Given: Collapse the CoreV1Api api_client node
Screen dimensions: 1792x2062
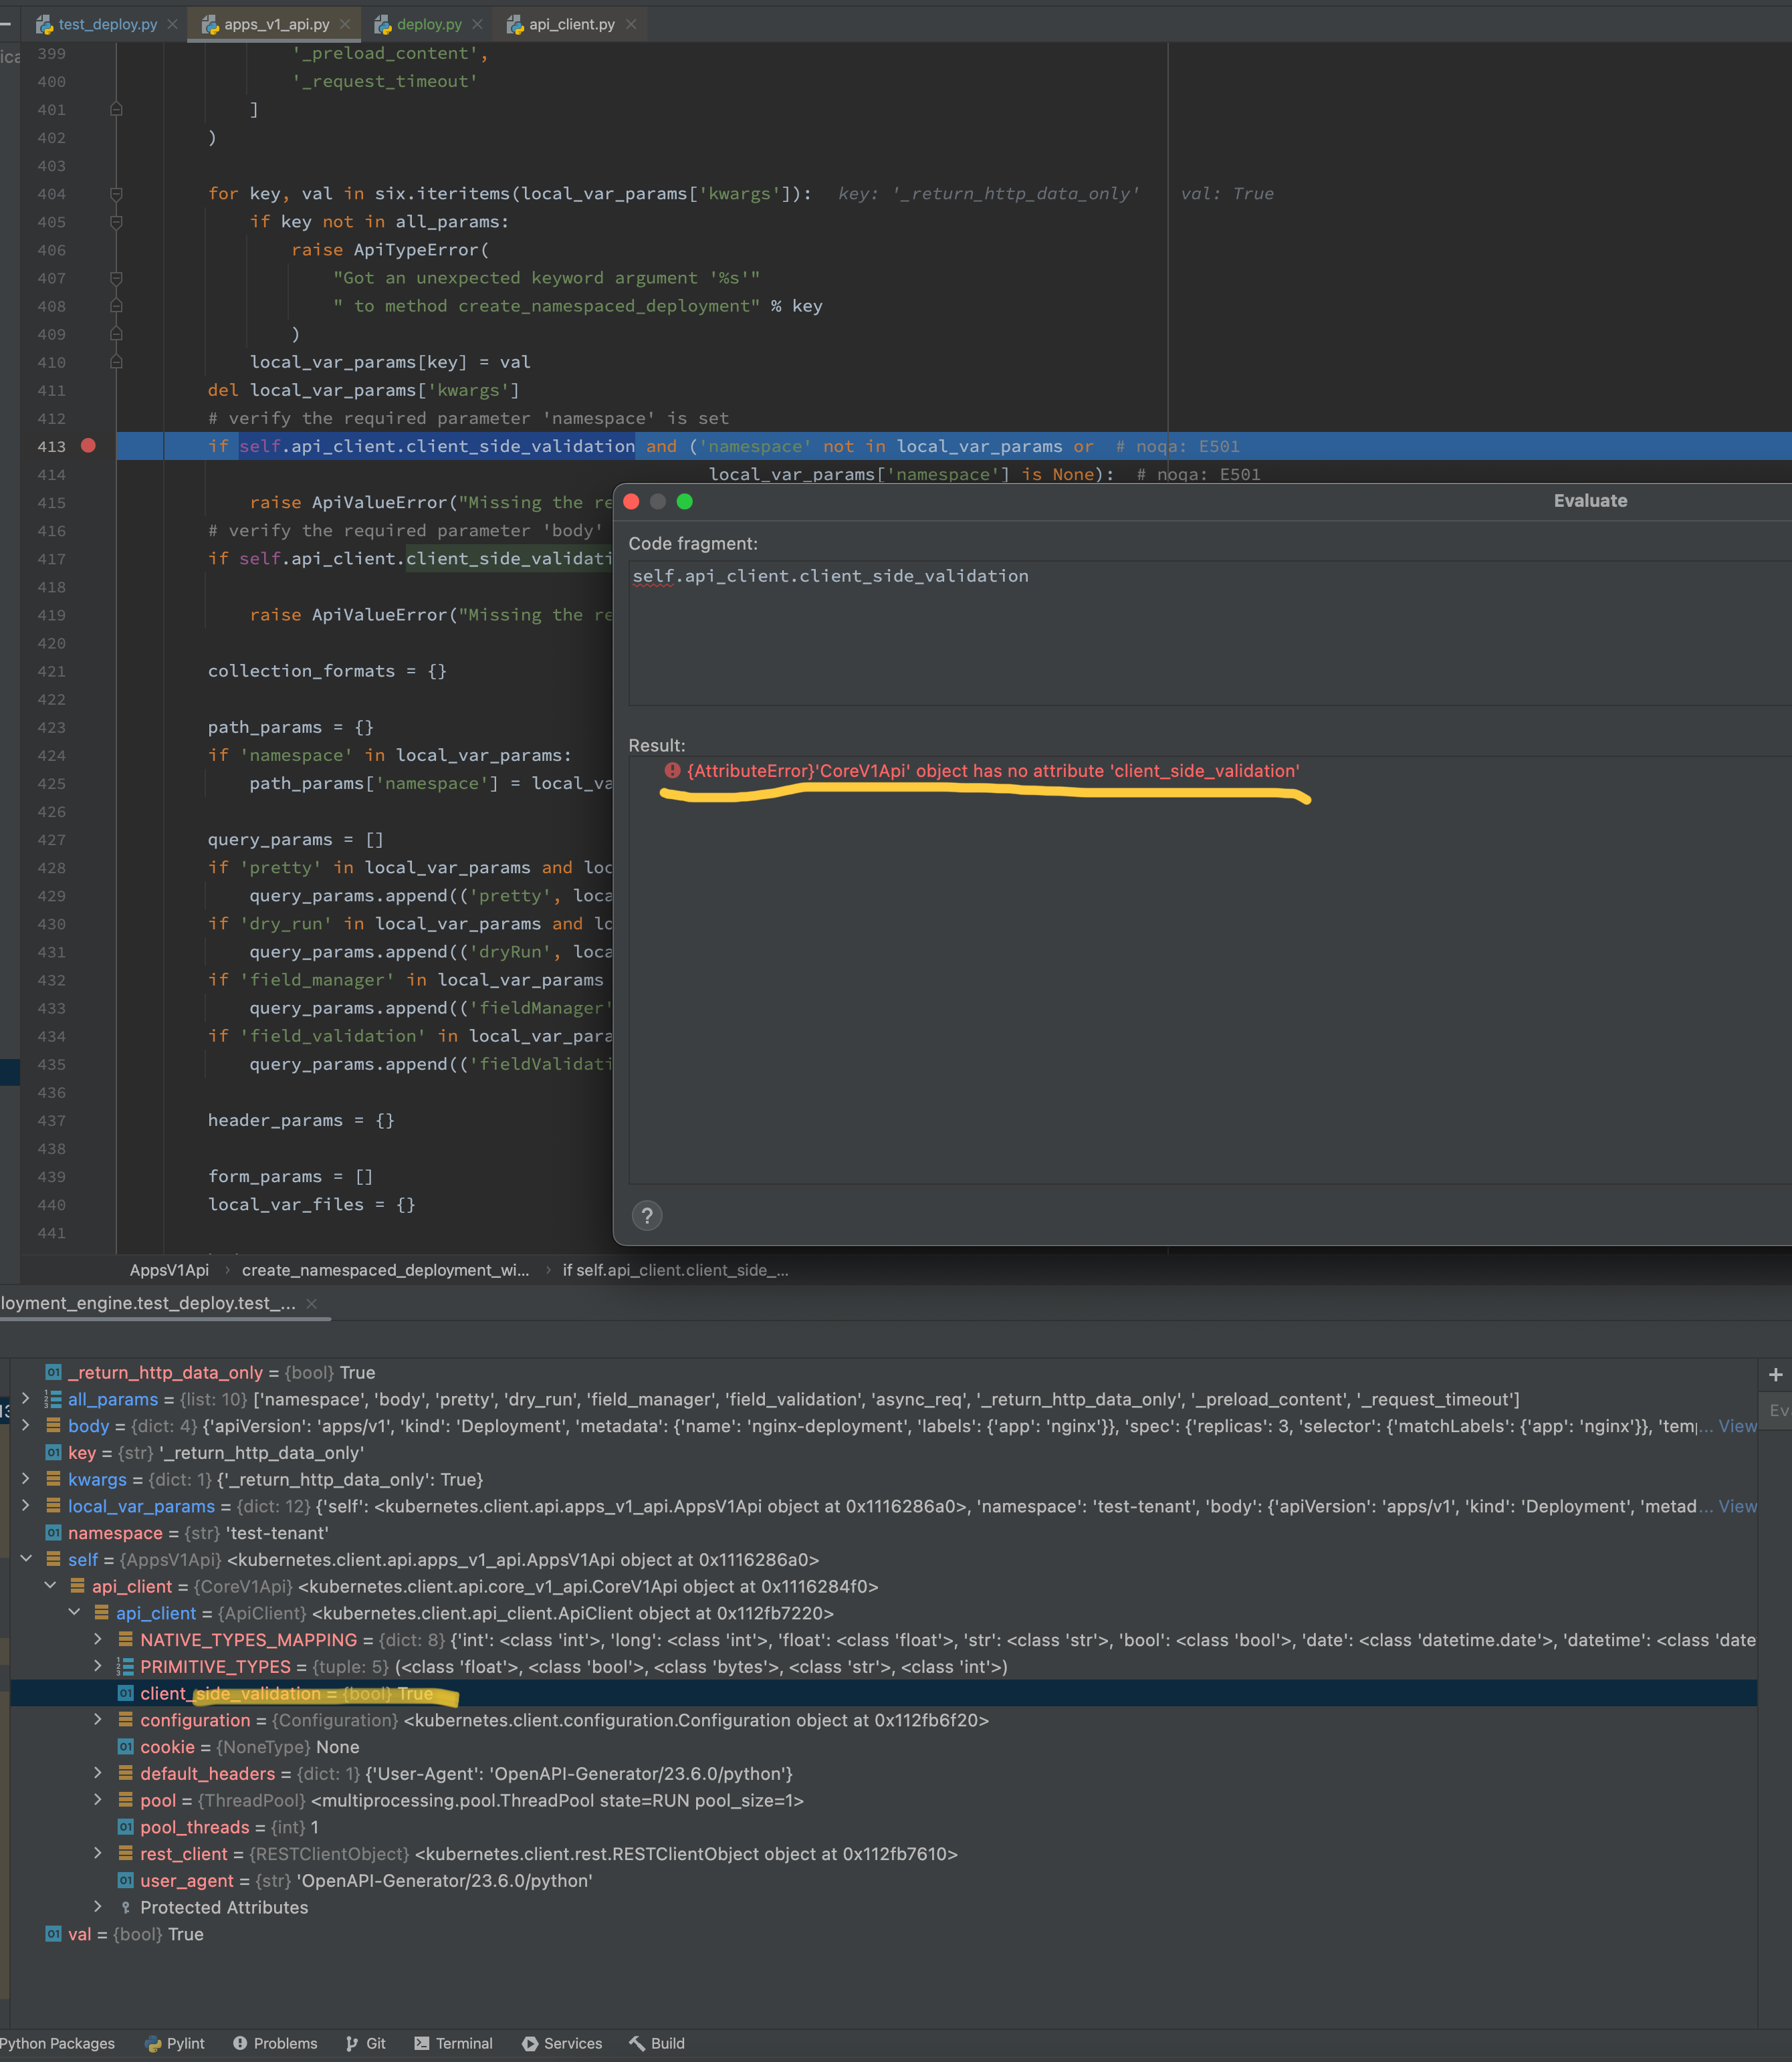Looking at the screenshot, I should pyautogui.click(x=50, y=1585).
